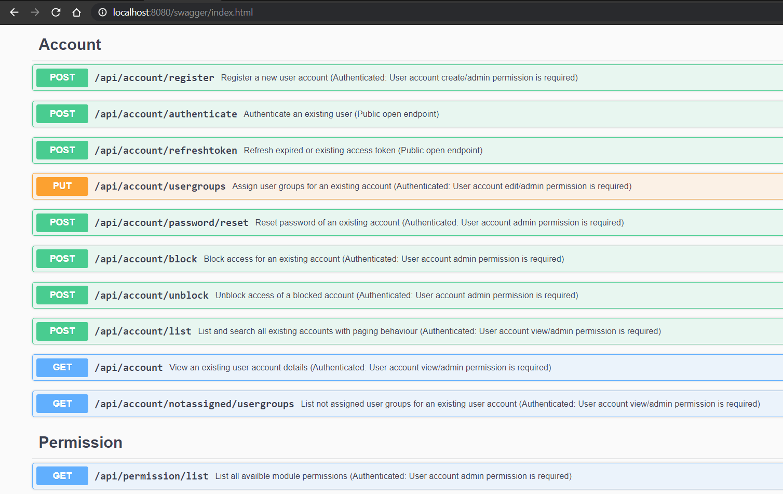The height and width of the screenshot is (494, 783).
Task: Open the /api/account/notassigned/usergroups path link
Action: 194,404
